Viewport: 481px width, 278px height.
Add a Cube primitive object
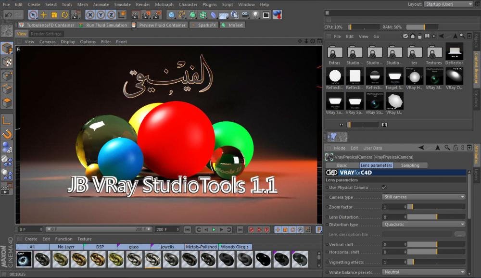pyautogui.click(x=172, y=15)
